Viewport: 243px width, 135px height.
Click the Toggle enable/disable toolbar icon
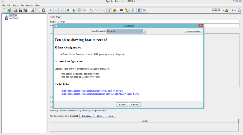pos(61,10)
